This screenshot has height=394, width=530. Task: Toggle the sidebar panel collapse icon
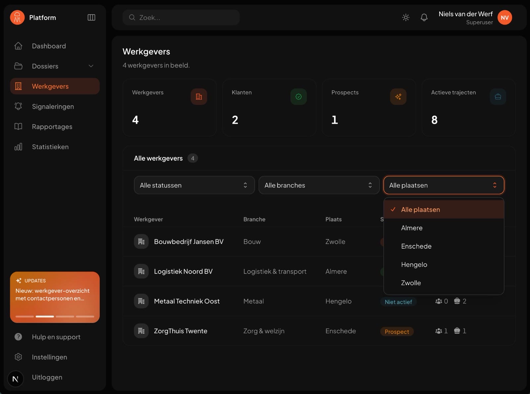point(91,18)
